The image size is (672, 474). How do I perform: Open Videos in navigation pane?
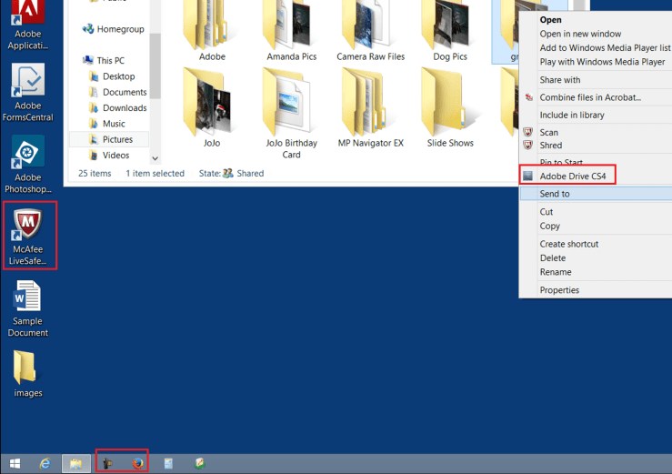coord(109,156)
